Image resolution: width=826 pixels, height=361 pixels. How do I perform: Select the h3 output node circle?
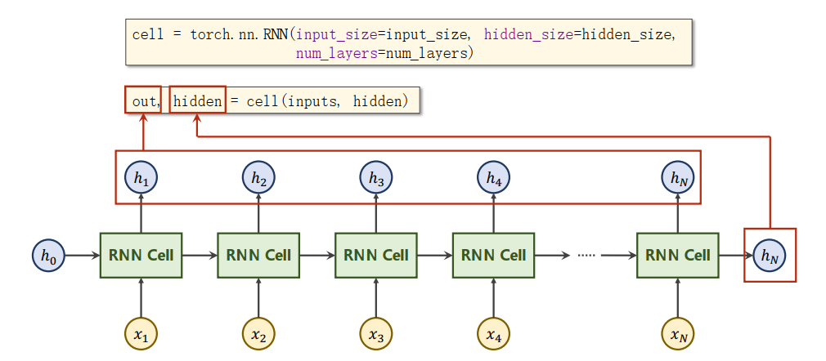pos(376,177)
